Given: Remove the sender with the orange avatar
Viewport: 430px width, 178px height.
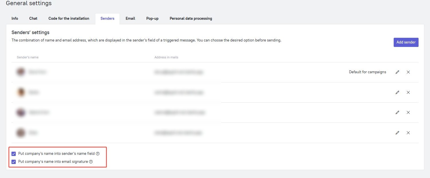Looking at the screenshot, I should click(408, 92).
